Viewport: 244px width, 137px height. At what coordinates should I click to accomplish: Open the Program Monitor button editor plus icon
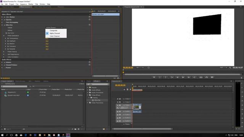click(241, 78)
